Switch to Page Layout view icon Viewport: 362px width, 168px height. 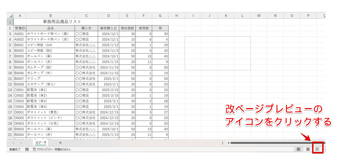(x=308, y=149)
